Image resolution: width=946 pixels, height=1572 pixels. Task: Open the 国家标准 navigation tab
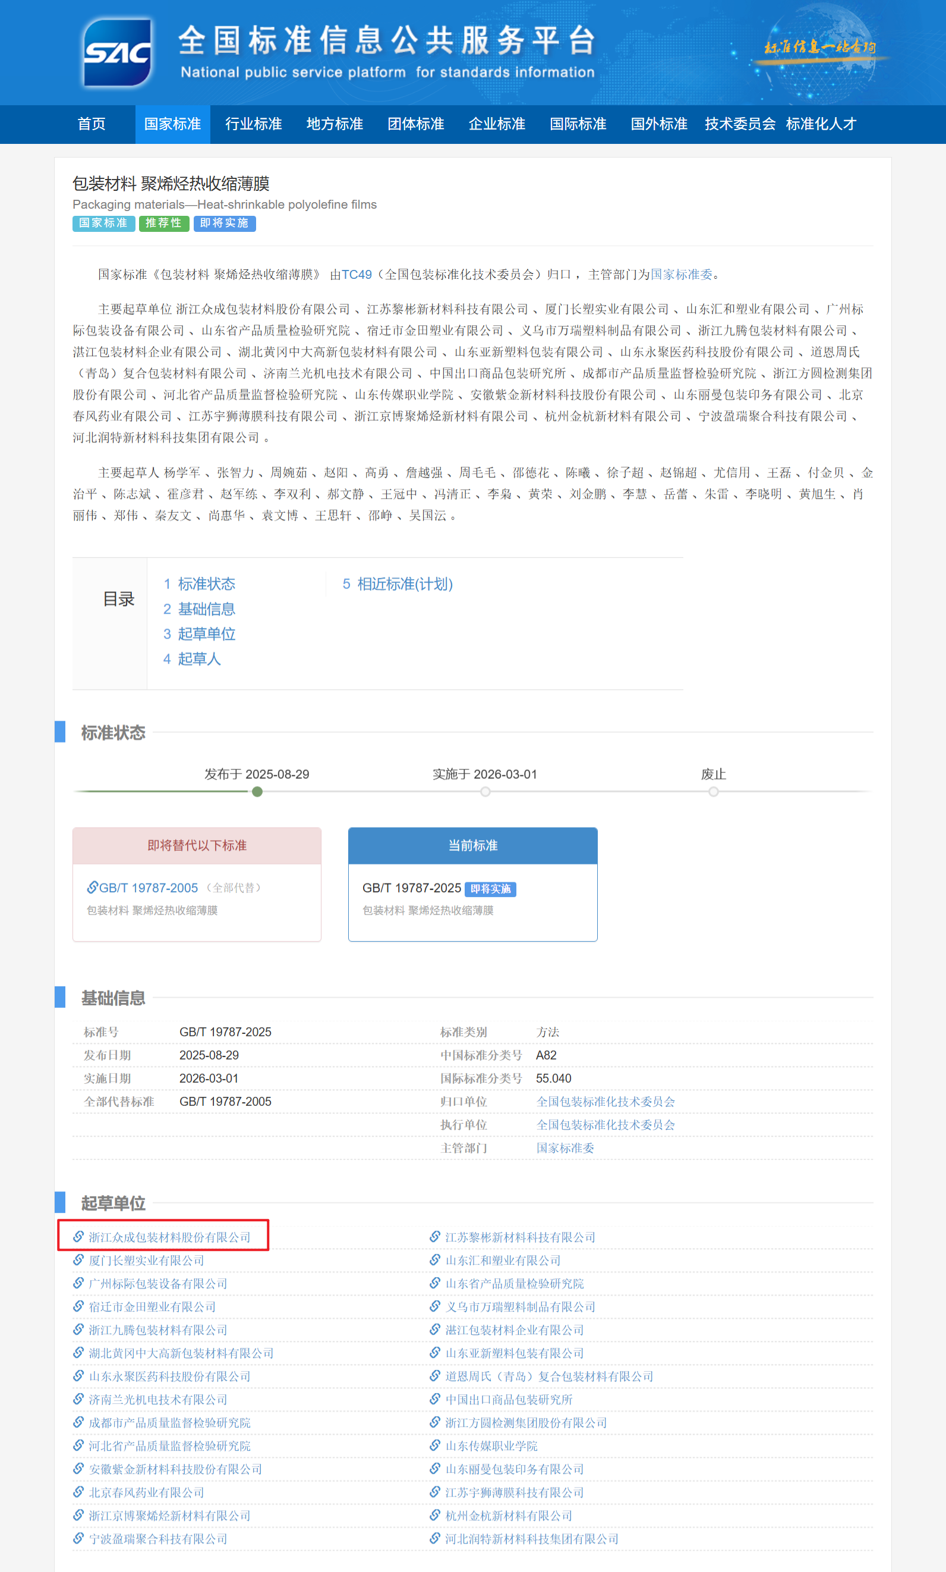click(172, 124)
